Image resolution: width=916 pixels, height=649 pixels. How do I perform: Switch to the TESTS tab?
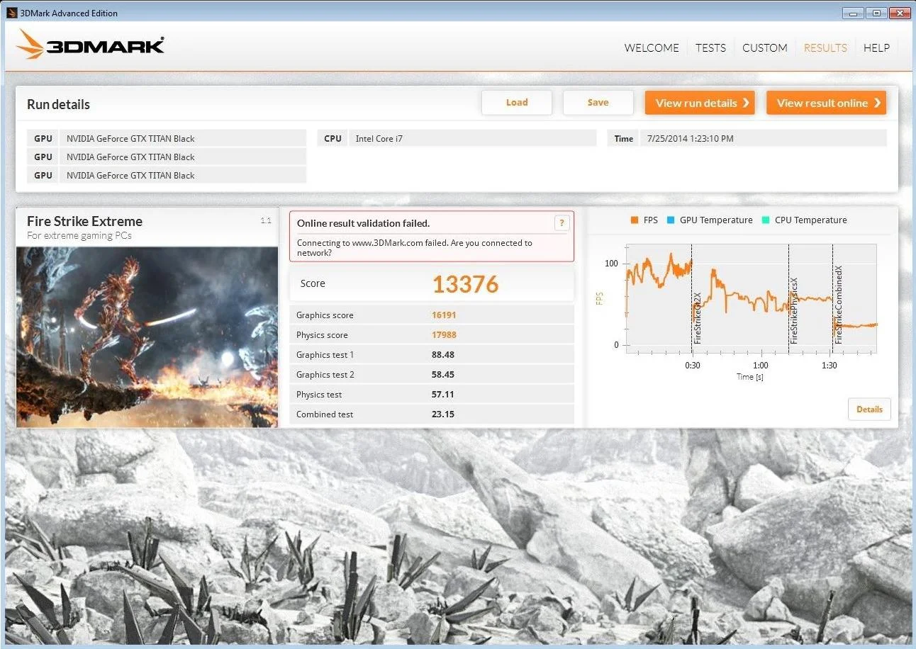point(710,47)
